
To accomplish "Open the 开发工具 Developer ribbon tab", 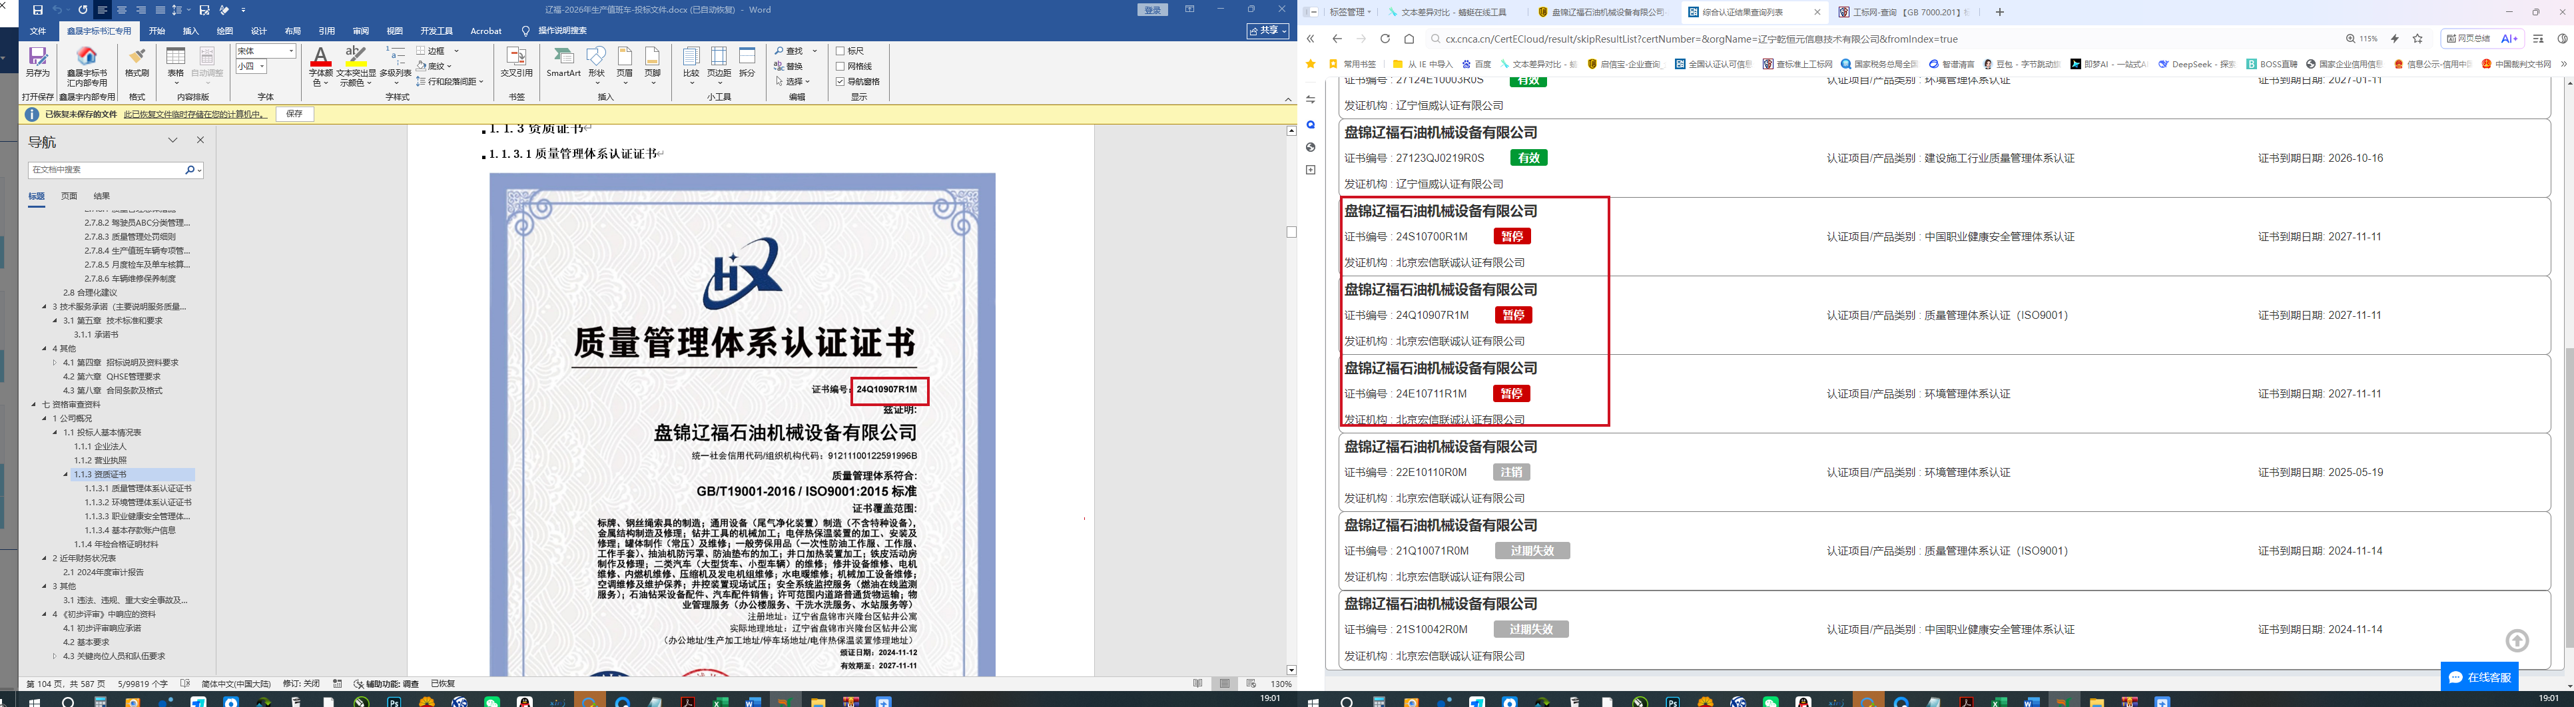I will pos(437,31).
